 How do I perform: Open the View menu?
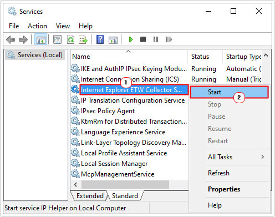pyautogui.click(x=63, y=26)
